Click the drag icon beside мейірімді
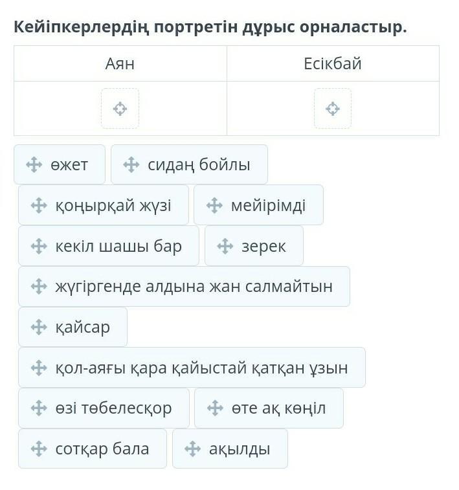The height and width of the screenshot is (490, 459). pyautogui.click(x=214, y=205)
